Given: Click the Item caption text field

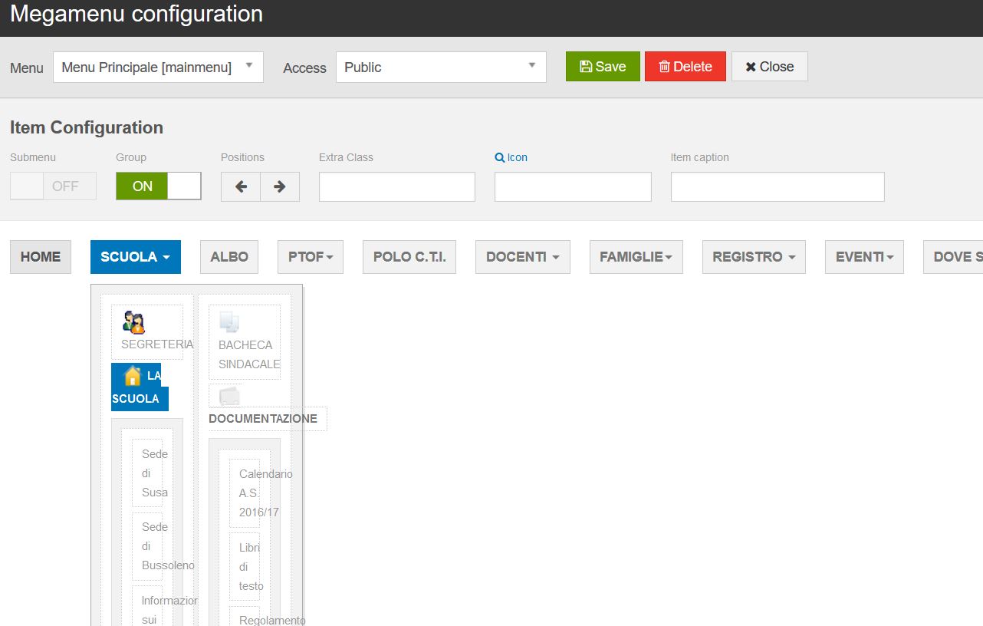Looking at the screenshot, I should click(x=778, y=187).
